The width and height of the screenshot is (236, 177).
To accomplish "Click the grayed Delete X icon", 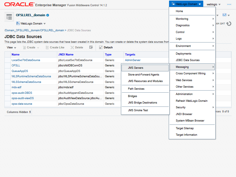I will coord(72,47).
